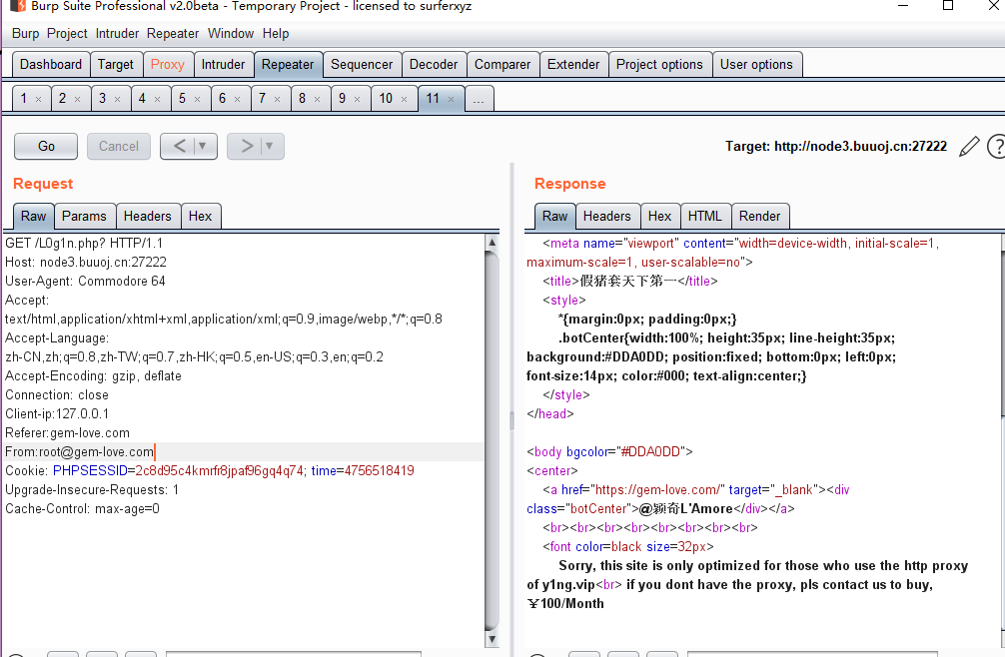Click the pencil icon to edit target
Image resolution: width=1005 pixels, height=657 pixels.
(x=968, y=147)
